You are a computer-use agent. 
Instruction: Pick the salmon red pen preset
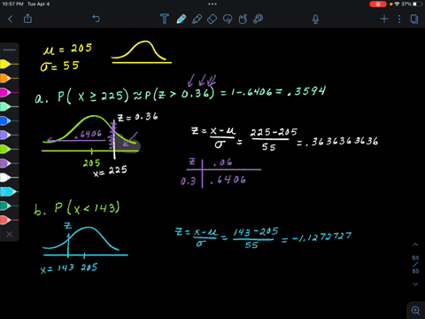[9, 220]
